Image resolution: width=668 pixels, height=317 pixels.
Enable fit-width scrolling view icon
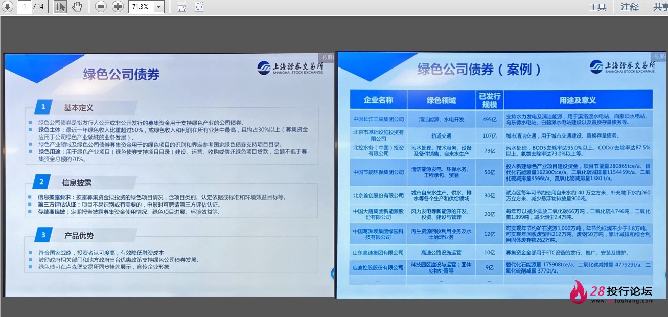[182, 7]
